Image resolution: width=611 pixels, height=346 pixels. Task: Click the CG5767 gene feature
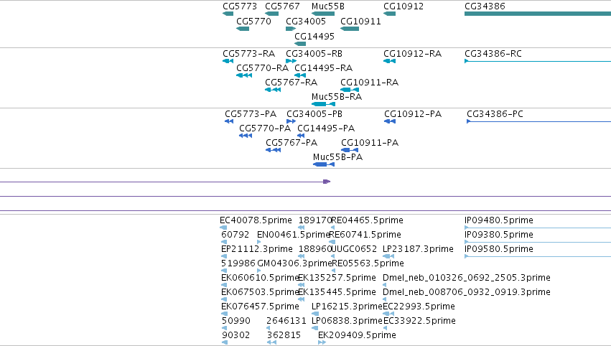[271, 14]
